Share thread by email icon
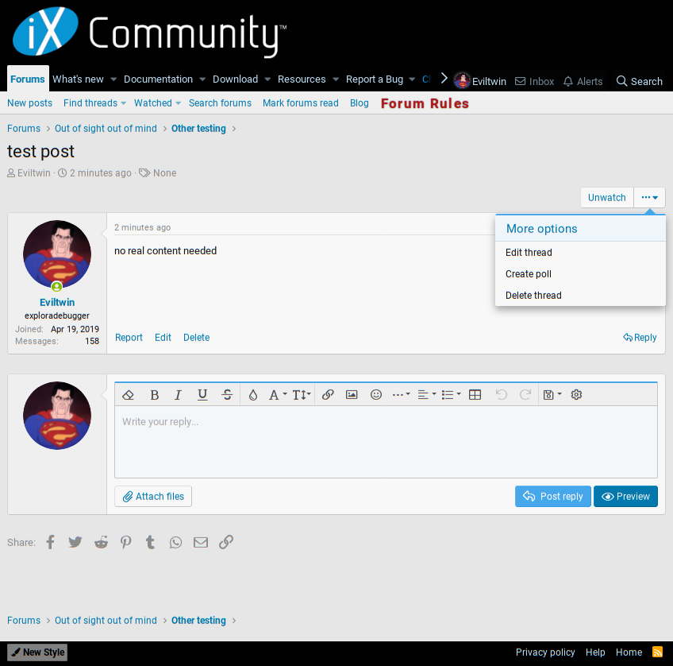Viewport: 673px width, 666px height. [201, 542]
